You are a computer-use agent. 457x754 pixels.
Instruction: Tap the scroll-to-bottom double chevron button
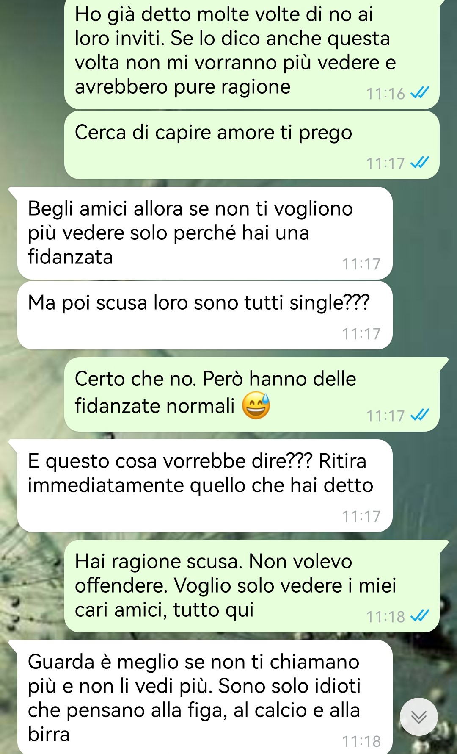(x=419, y=717)
